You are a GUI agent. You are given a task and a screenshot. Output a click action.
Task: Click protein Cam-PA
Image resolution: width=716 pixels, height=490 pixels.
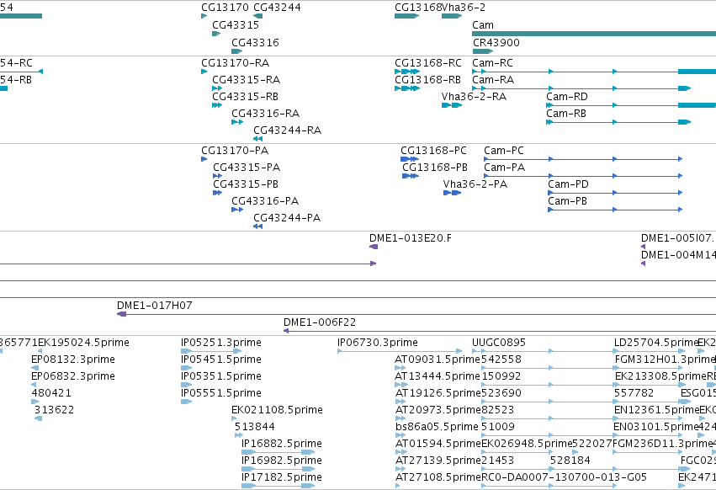tap(505, 168)
